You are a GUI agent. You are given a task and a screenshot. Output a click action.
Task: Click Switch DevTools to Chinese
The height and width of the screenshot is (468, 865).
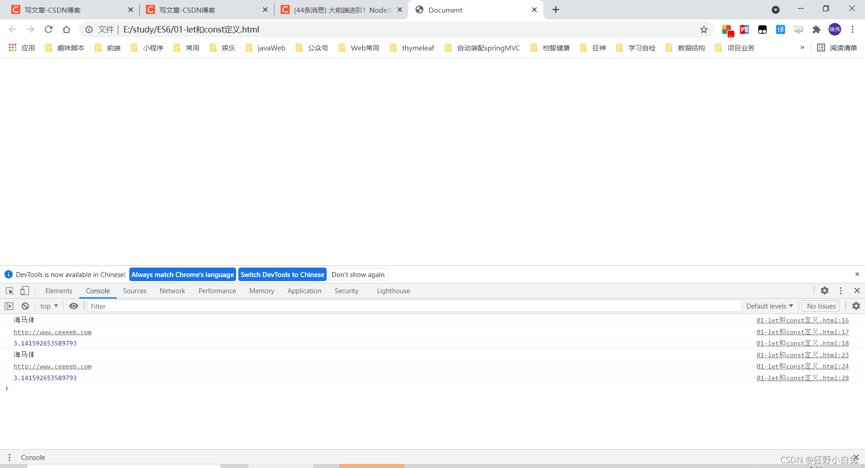click(x=282, y=275)
